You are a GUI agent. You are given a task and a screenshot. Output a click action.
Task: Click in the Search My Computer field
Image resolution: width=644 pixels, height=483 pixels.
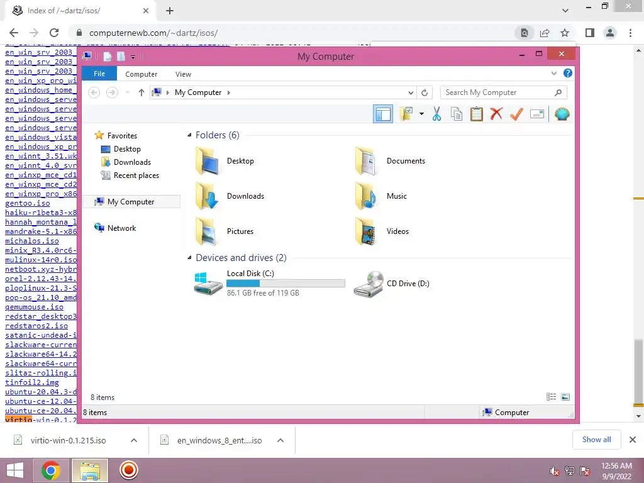coord(504,92)
